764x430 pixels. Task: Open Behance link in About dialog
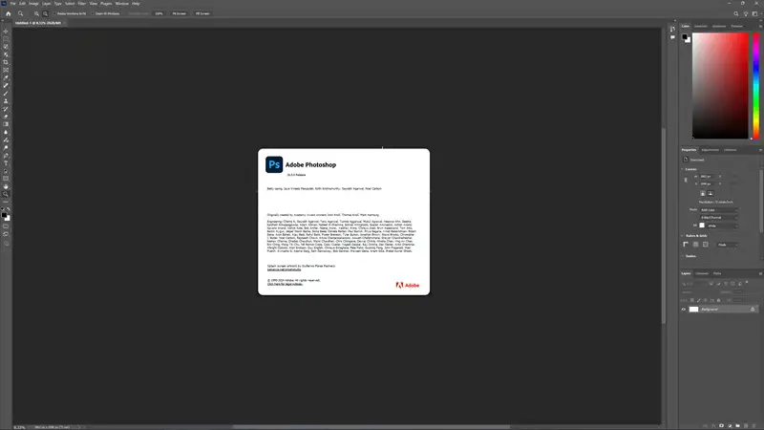pos(284,269)
